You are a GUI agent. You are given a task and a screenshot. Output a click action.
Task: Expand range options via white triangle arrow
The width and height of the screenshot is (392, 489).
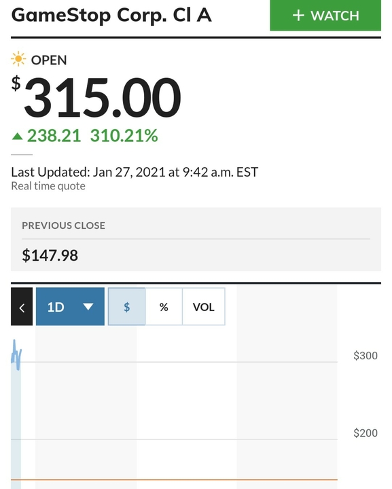click(88, 306)
